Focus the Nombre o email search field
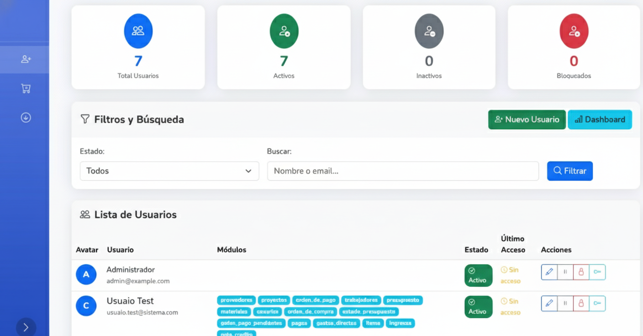643x336 pixels. coord(402,171)
